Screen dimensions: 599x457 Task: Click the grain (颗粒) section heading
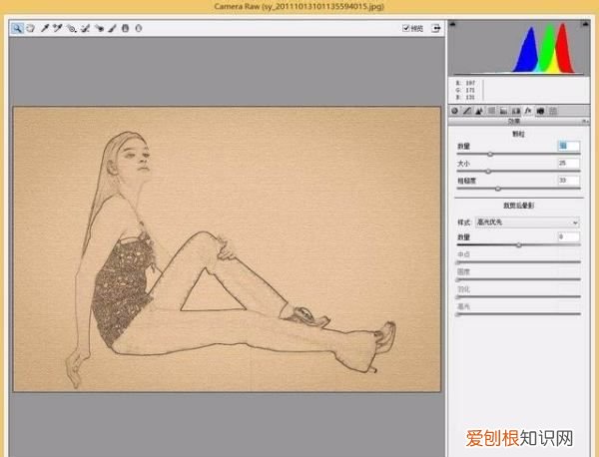[x=518, y=134]
